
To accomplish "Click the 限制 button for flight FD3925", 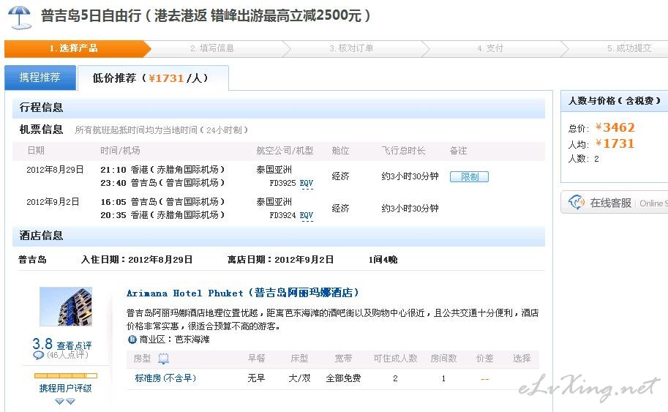I will point(469,176).
